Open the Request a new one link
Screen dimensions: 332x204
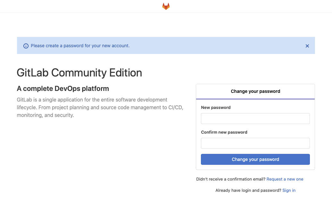pos(285,179)
